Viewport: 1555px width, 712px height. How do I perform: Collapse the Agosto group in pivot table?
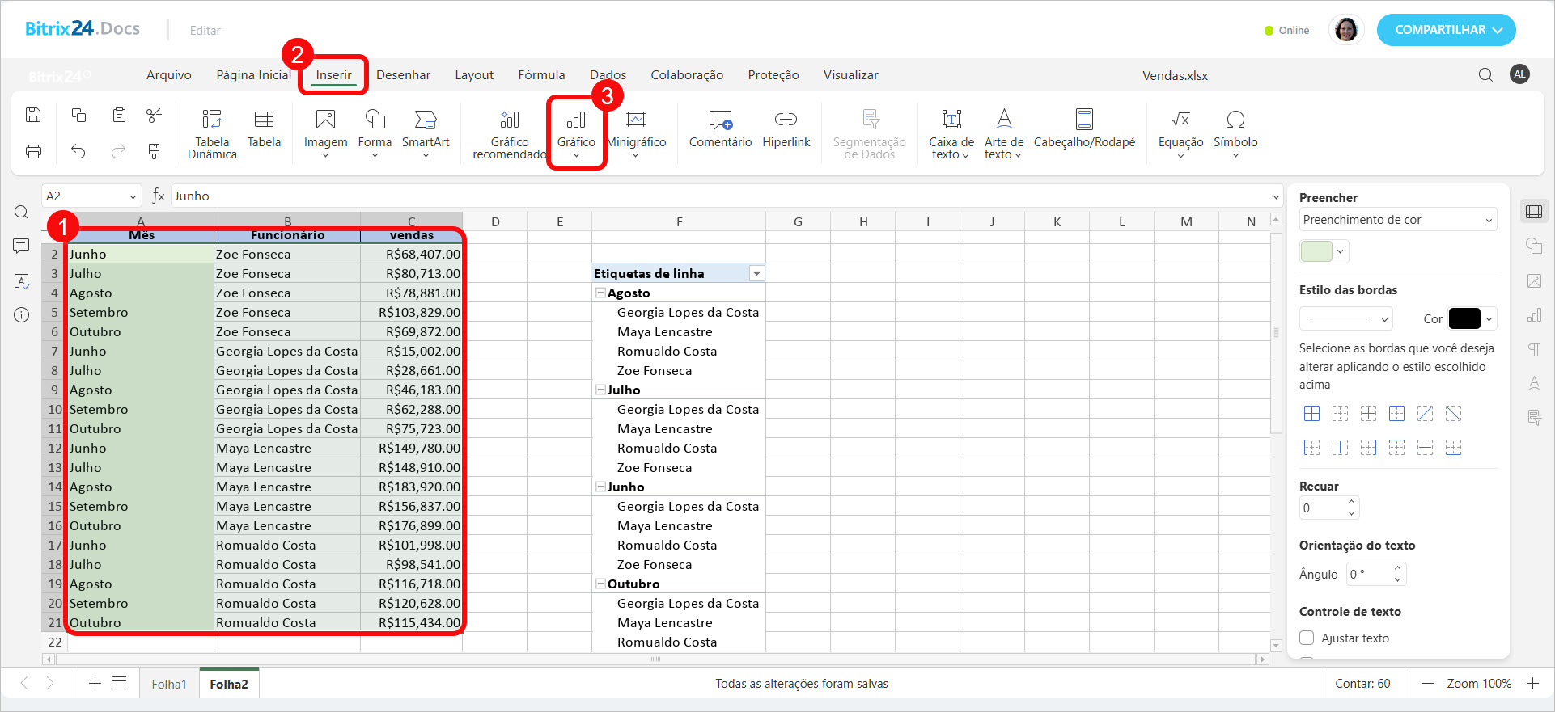coord(600,293)
